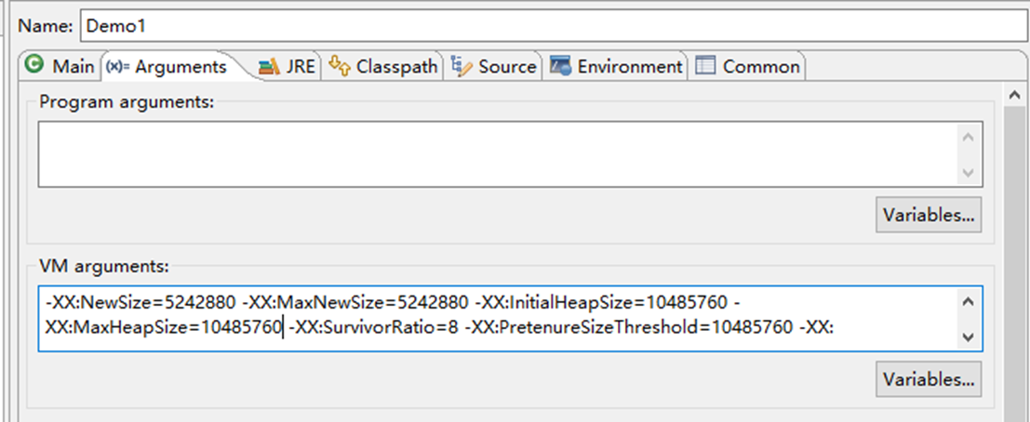
Task: Click the green run icon on Main tab
Action: pyautogui.click(x=35, y=66)
